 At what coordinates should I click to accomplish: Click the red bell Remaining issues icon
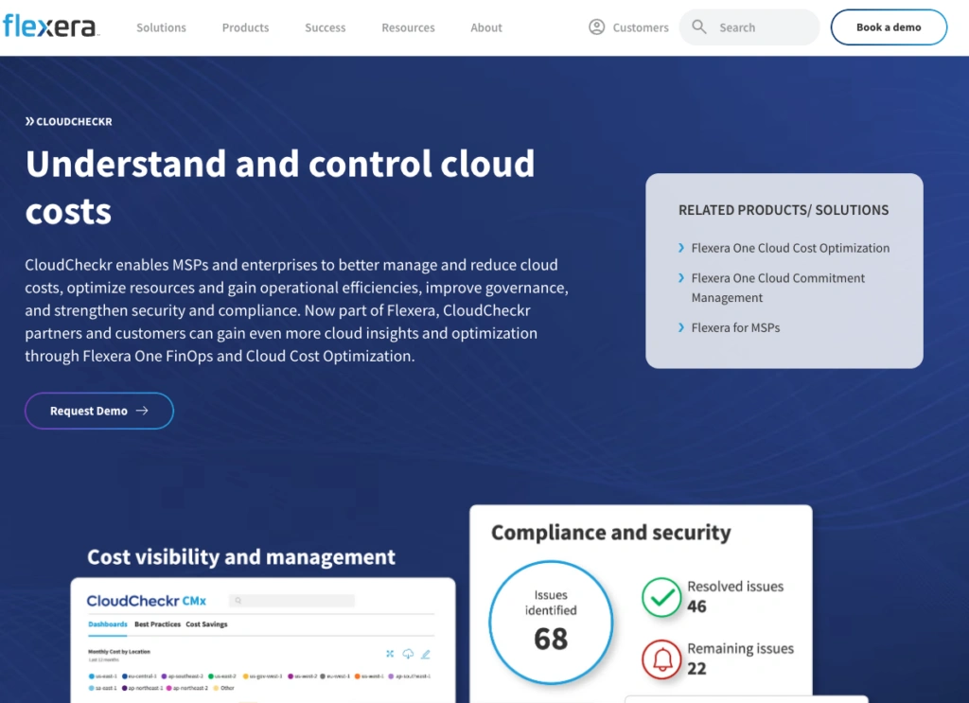click(661, 659)
